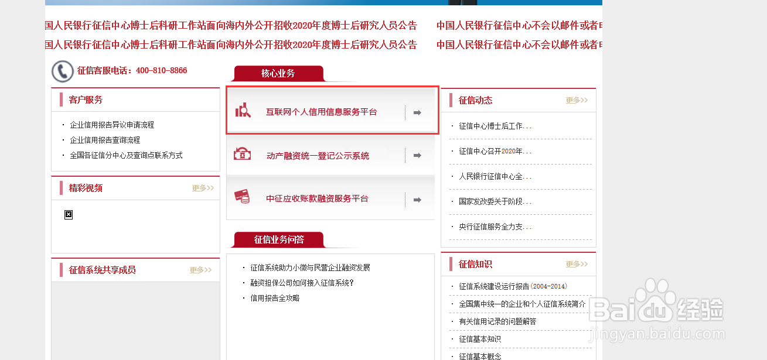Open 中征应收账款融资服务平台 link
The image size is (767, 360).
pyautogui.click(x=317, y=198)
